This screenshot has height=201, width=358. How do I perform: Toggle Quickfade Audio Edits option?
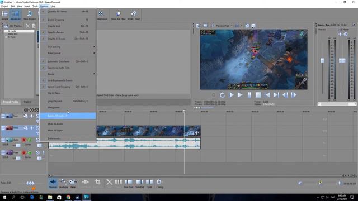(x=68, y=68)
